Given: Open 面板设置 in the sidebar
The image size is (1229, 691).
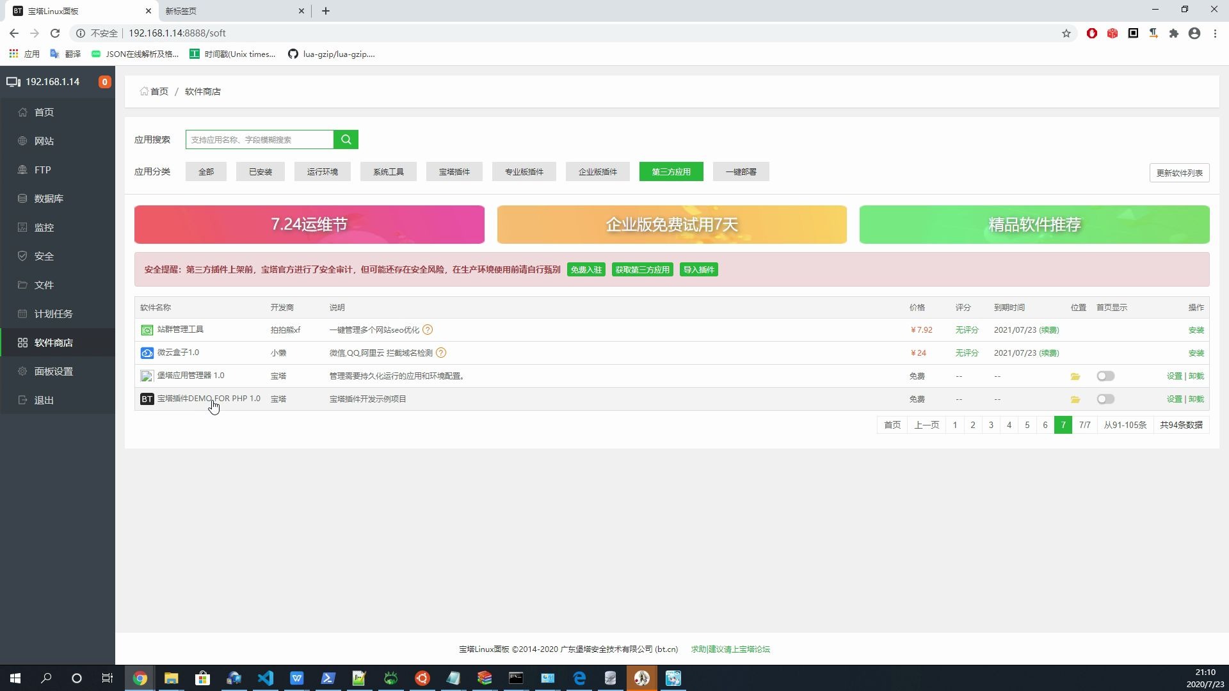Looking at the screenshot, I should pyautogui.click(x=58, y=371).
